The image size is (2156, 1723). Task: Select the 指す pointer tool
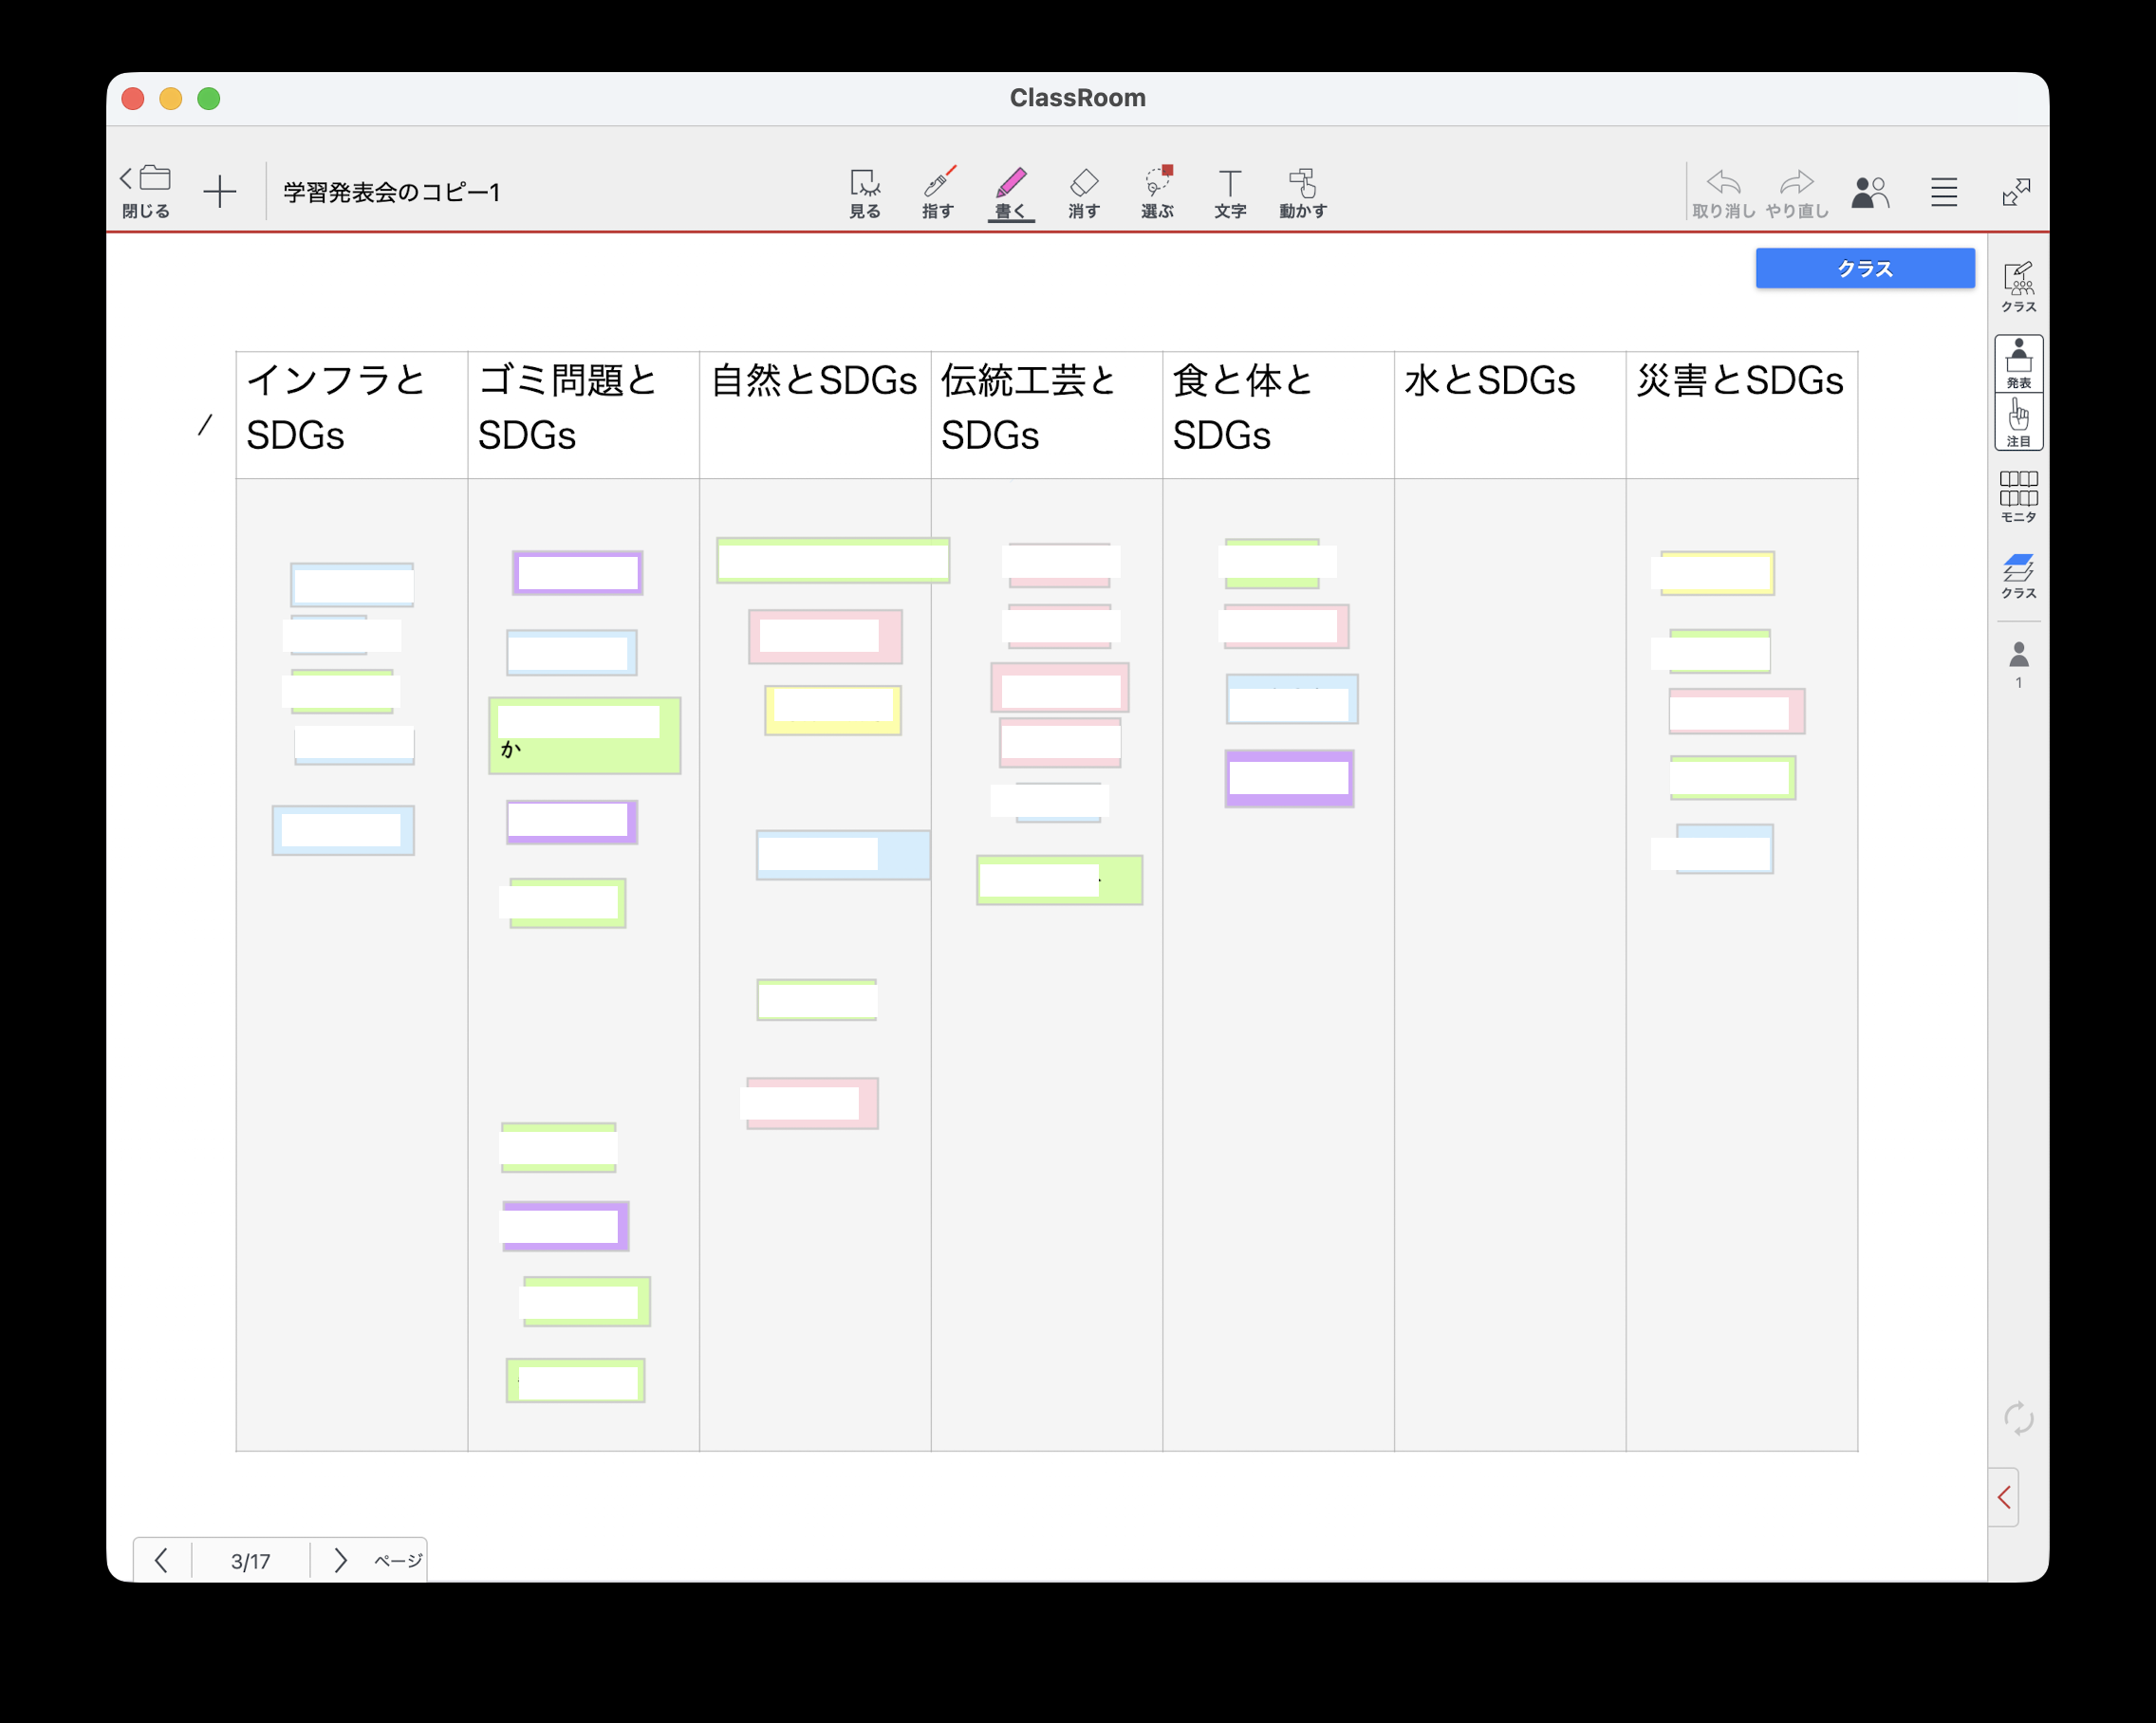click(x=937, y=192)
